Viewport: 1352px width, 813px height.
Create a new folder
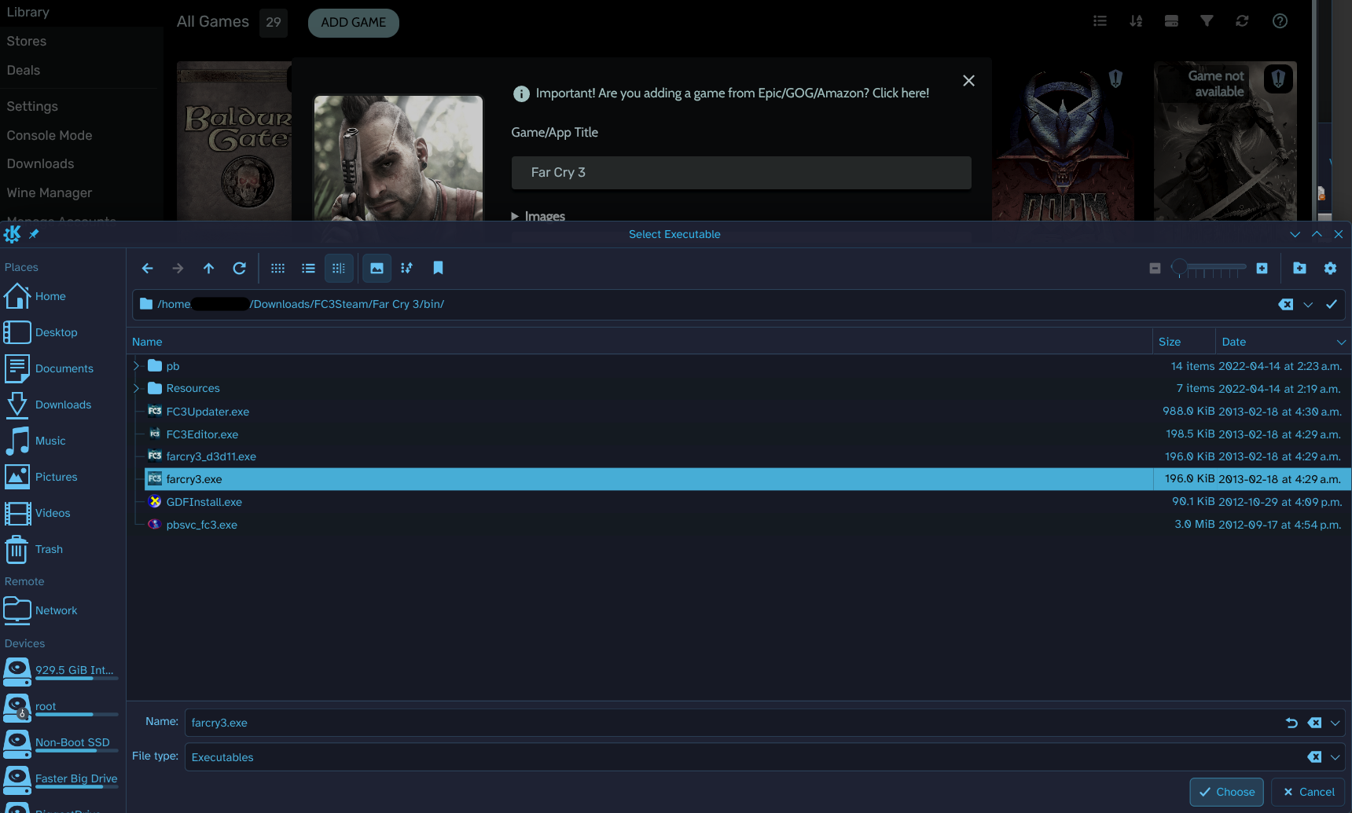pyautogui.click(x=1299, y=269)
